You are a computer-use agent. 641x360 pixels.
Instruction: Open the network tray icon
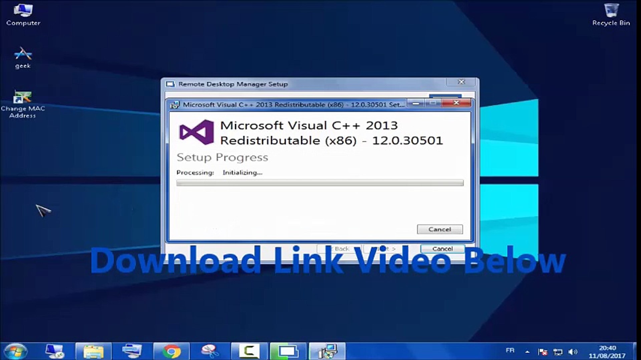[x=558, y=352]
